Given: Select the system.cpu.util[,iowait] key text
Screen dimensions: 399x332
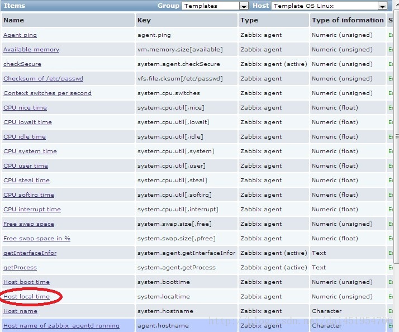Looking at the screenshot, I should (174, 122).
